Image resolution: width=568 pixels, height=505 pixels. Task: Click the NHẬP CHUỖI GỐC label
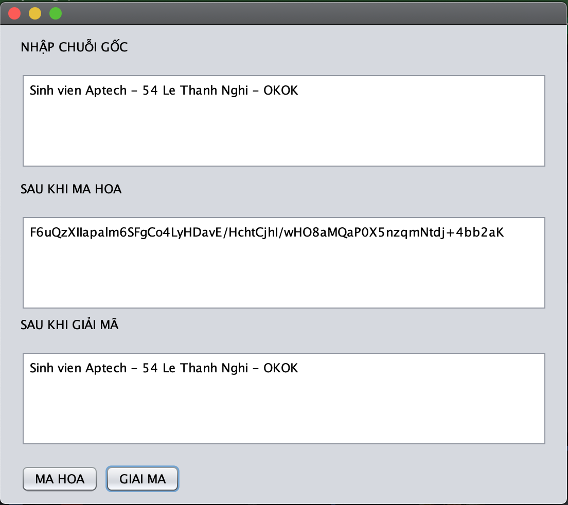[74, 47]
